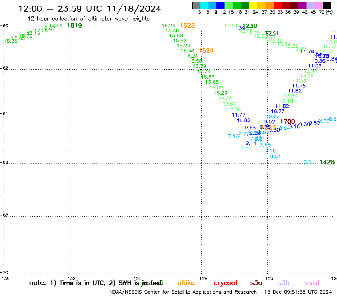Click the latitude axis label '-62'
The width and height of the screenshot is (337, 296).
(4, 68)
